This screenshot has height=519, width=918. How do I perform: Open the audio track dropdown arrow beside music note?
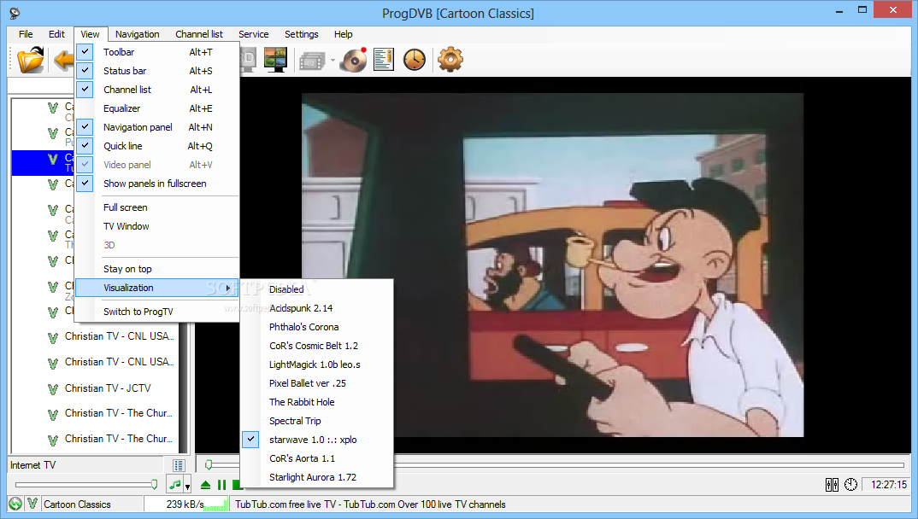[187, 486]
